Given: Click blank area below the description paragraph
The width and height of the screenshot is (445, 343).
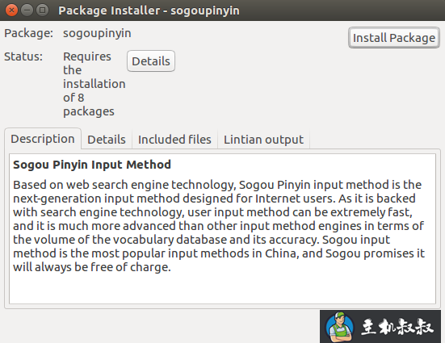Looking at the screenshot, I should pos(223,289).
